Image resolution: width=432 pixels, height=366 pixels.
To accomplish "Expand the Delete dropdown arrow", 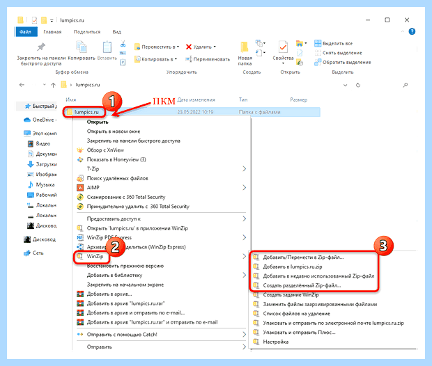I will (215, 47).
